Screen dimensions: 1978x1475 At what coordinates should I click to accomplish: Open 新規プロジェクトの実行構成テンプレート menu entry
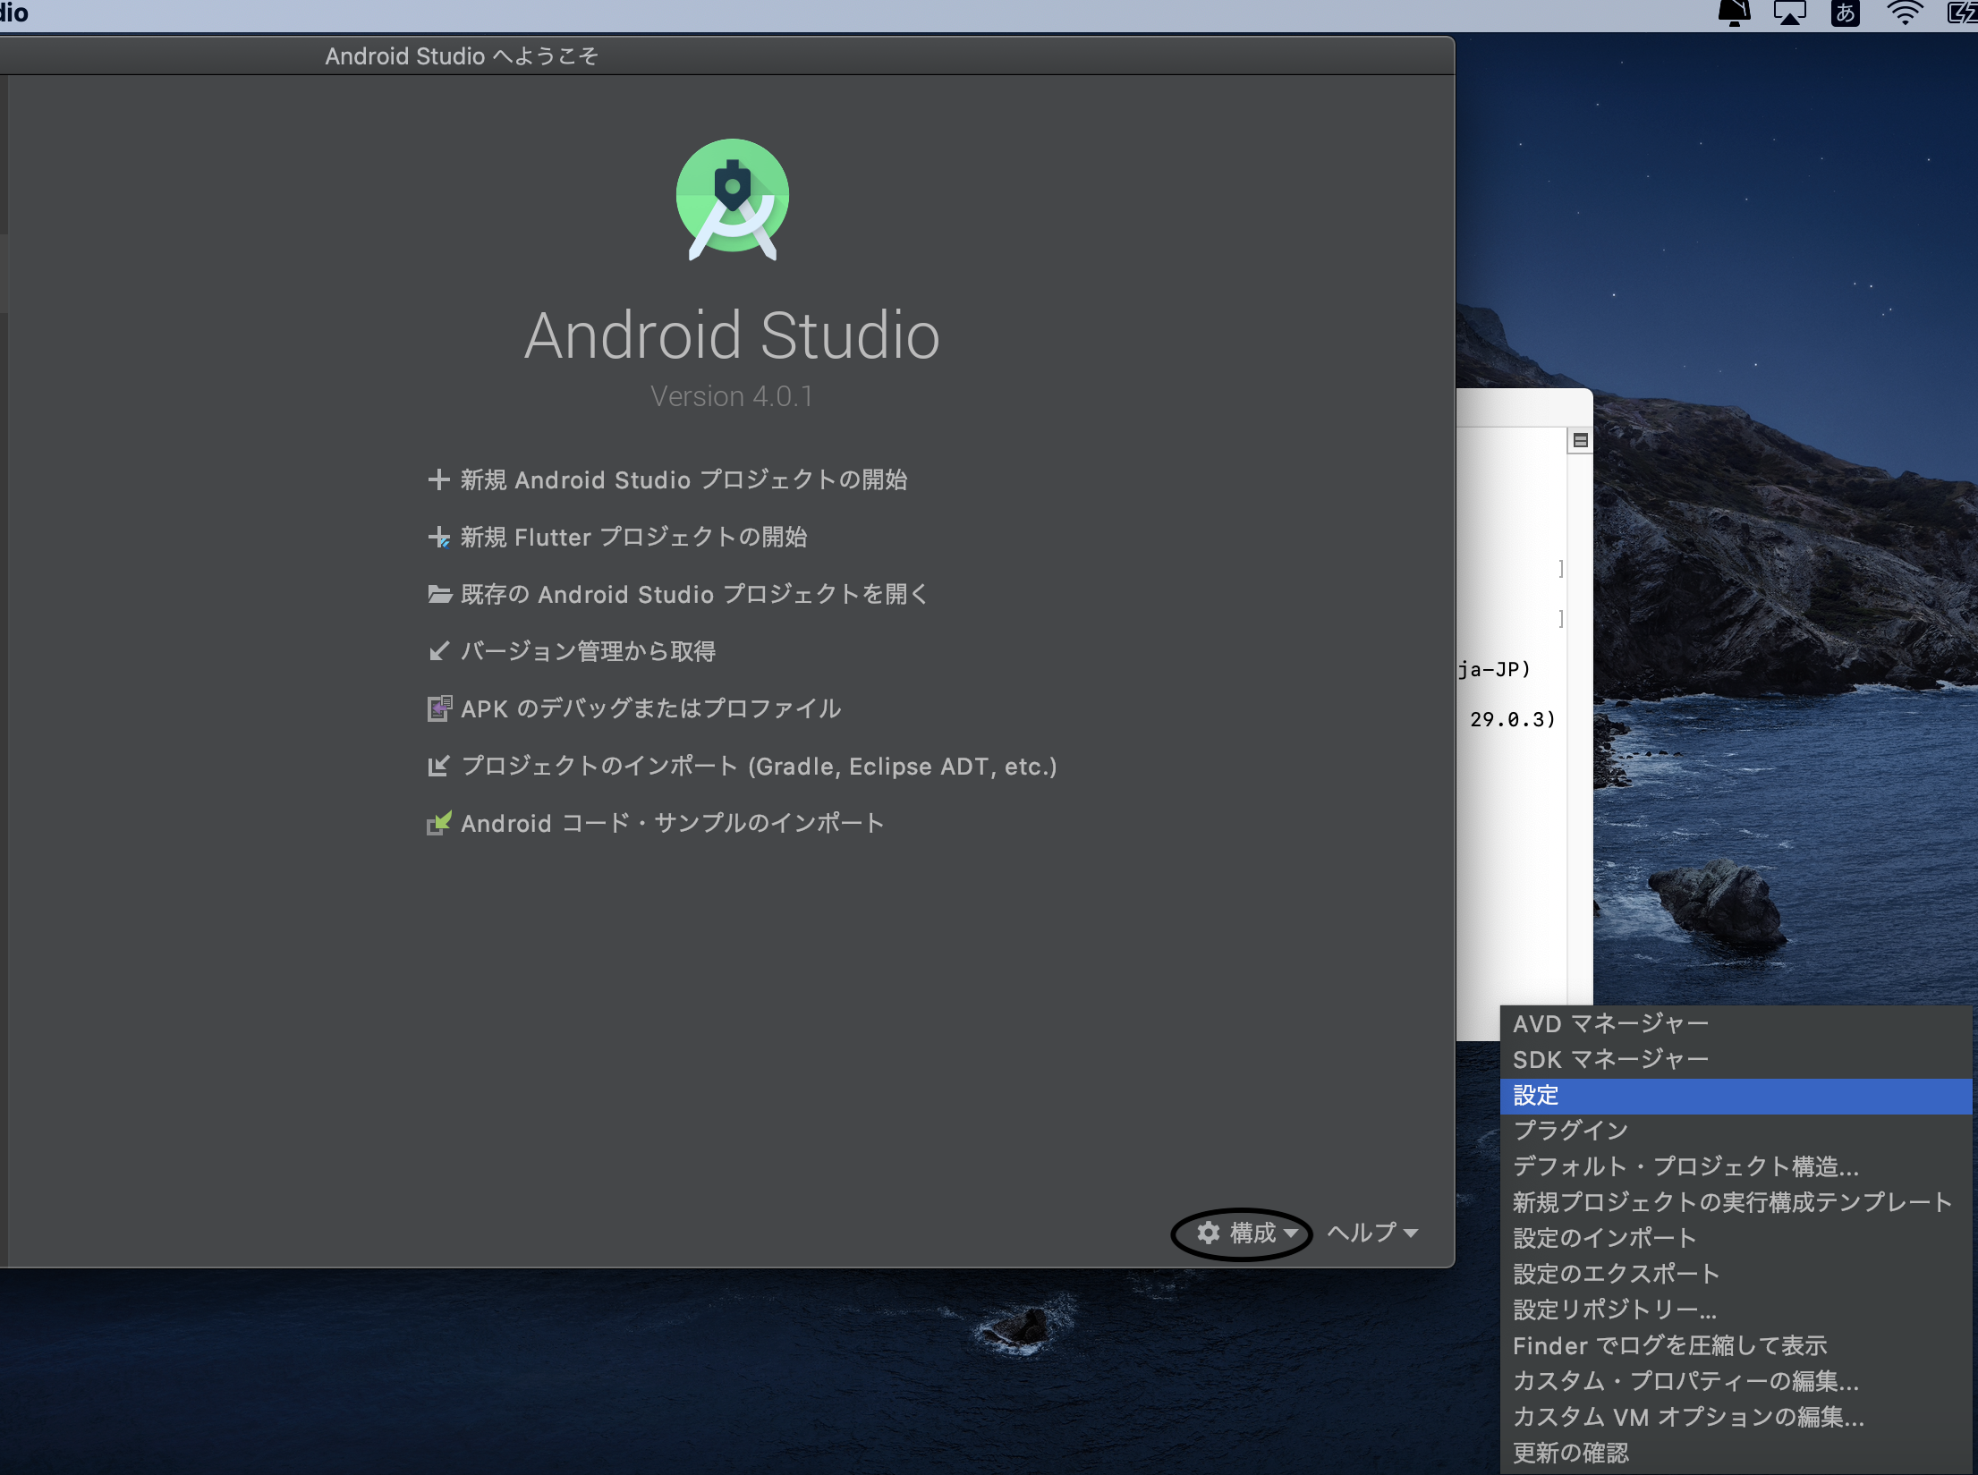click(1736, 1202)
